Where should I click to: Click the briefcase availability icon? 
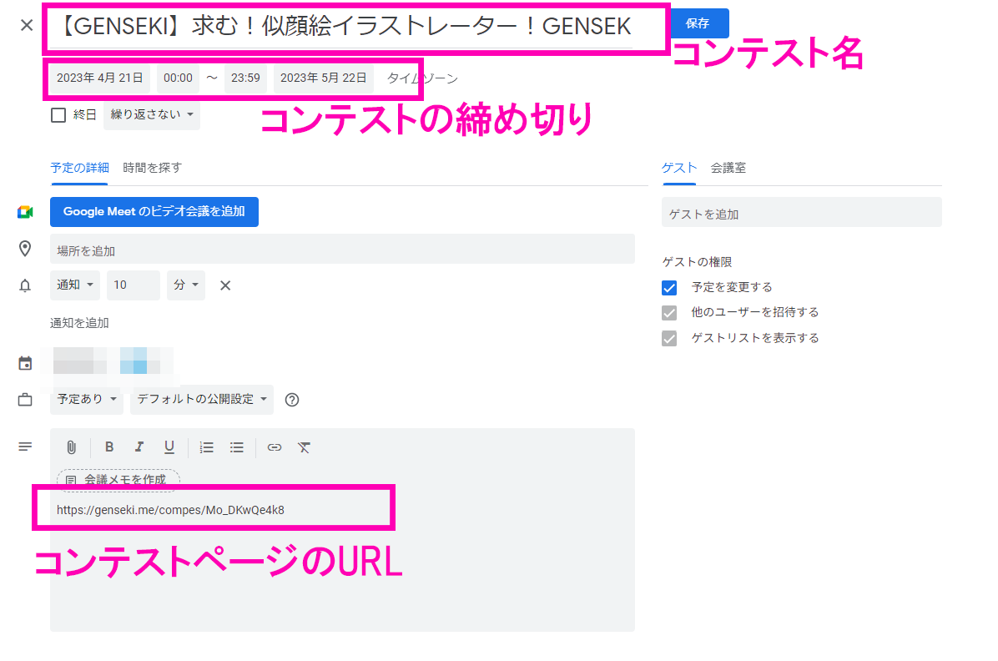(25, 400)
